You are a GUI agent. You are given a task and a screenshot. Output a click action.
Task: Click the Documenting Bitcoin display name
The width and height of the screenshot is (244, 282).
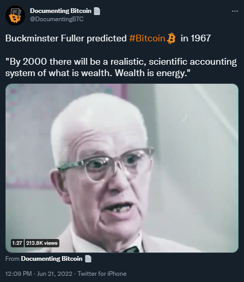click(60, 11)
